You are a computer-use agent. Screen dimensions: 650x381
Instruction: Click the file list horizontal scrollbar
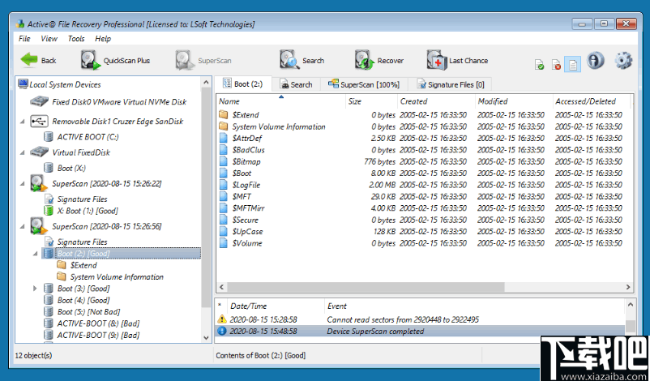pyautogui.click(x=366, y=287)
